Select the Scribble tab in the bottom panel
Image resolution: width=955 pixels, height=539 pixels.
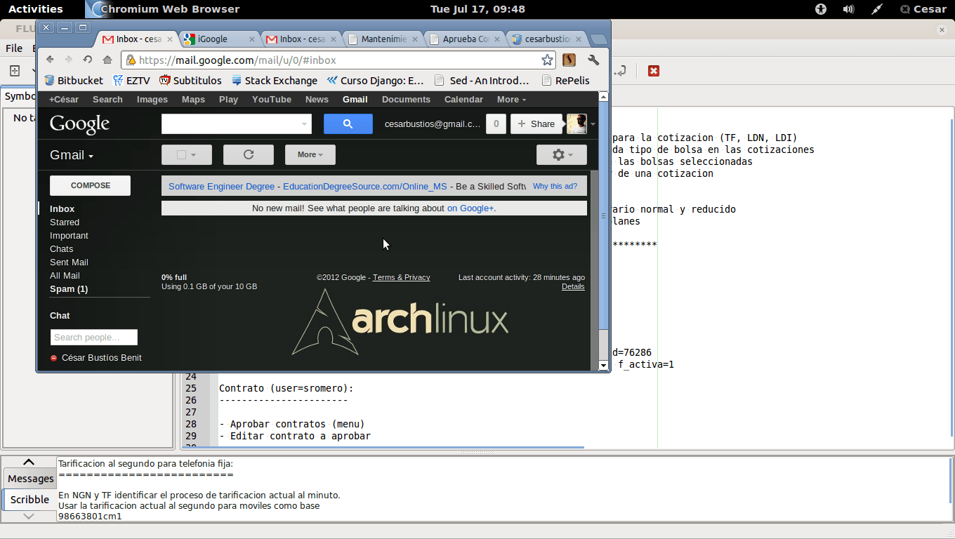point(29,500)
